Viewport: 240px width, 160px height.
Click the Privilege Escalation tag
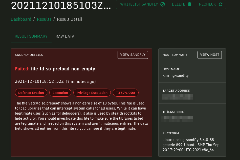pyautogui.click(x=92, y=93)
